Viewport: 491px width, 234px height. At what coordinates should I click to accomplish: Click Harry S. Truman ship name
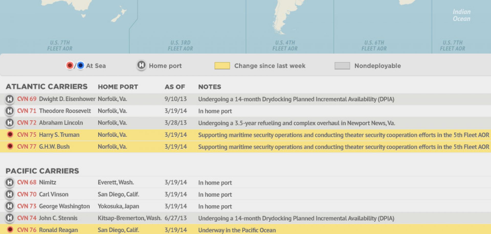(x=59, y=135)
